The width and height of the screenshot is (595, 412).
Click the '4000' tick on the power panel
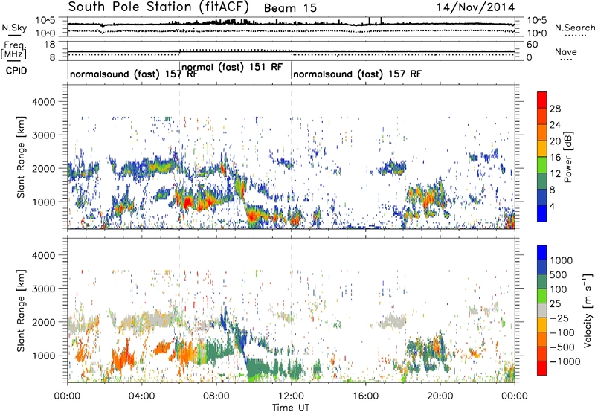tap(43, 102)
